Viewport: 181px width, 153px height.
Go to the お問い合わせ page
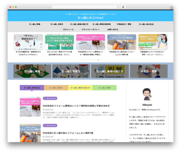[113, 30]
